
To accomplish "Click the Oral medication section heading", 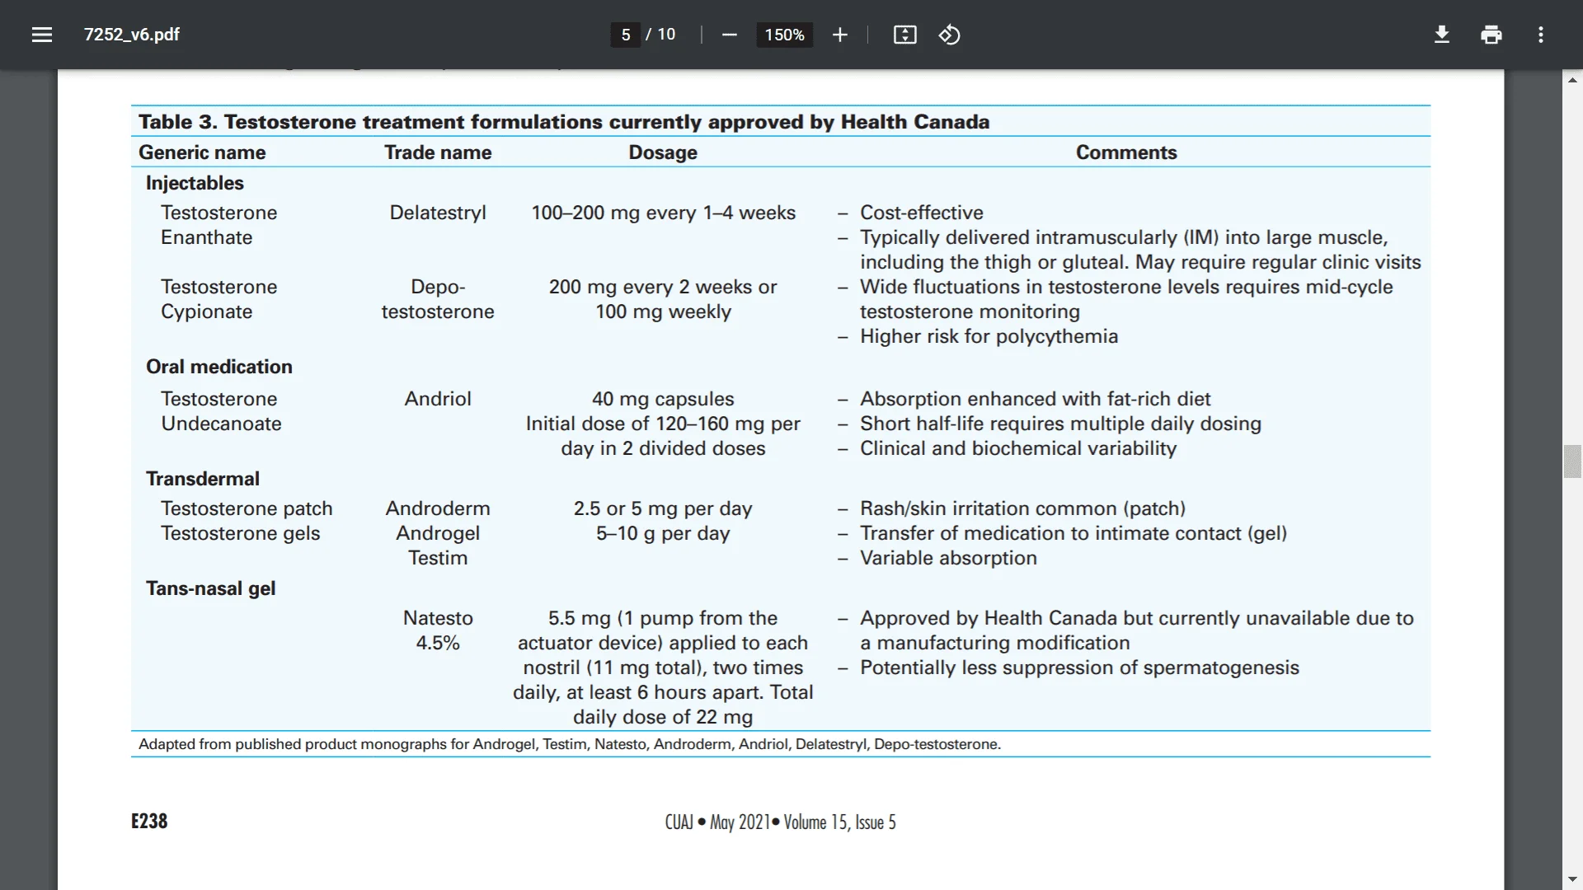I will tap(218, 367).
